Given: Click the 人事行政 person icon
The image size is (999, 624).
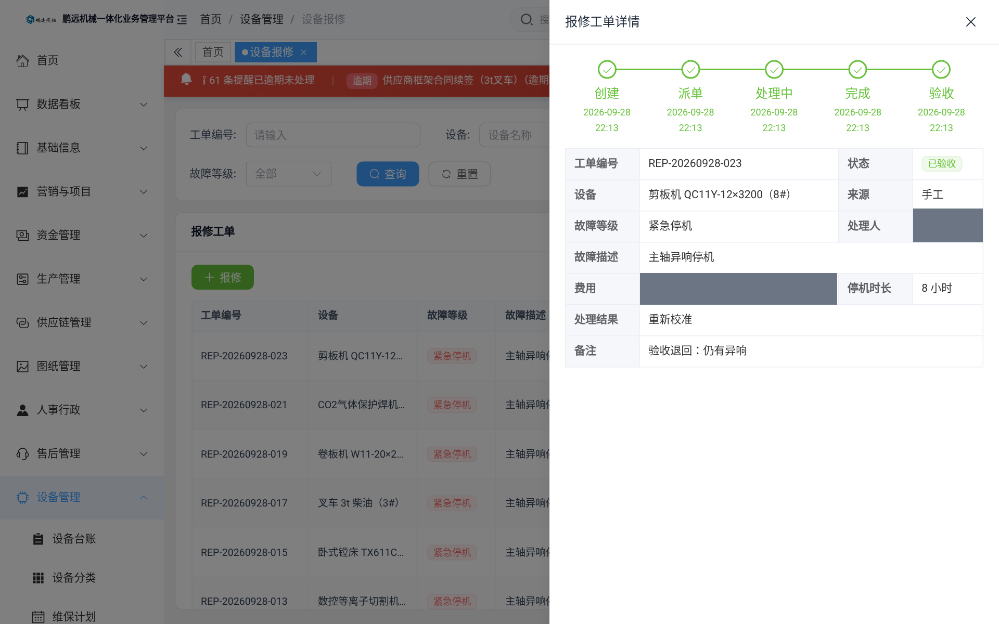Looking at the screenshot, I should pos(22,410).
